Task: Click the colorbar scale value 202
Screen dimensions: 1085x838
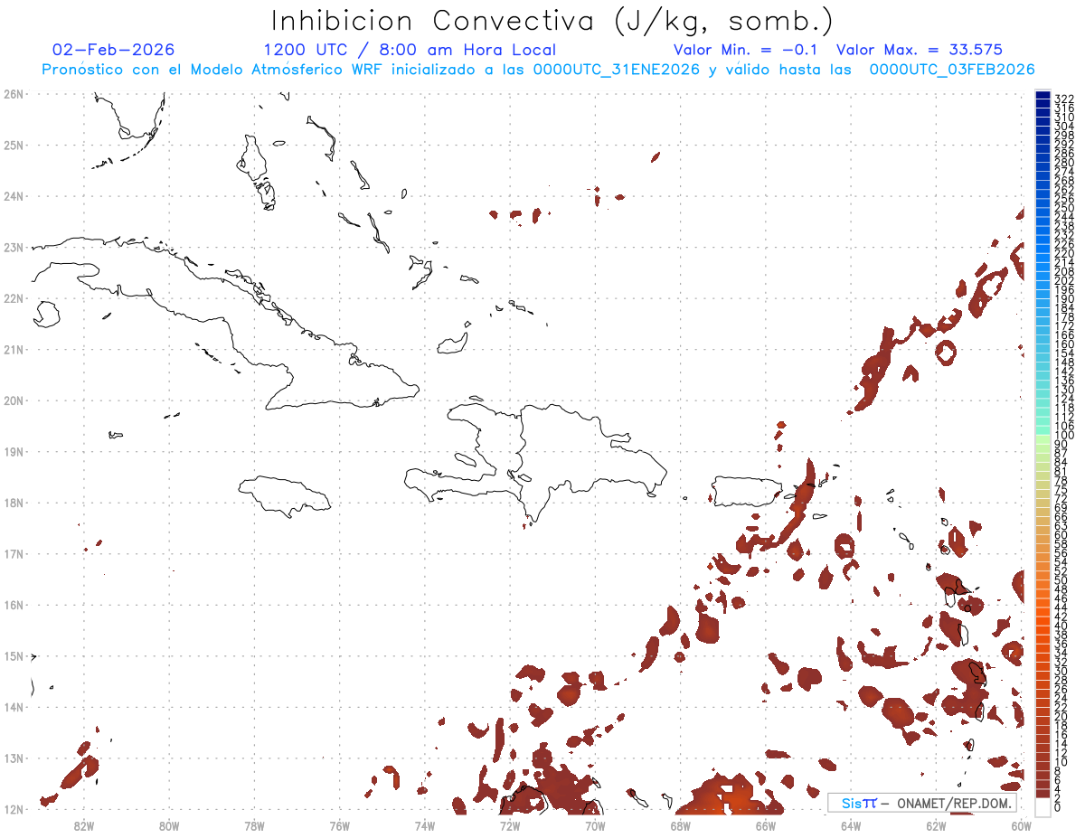Action: 1064,281
